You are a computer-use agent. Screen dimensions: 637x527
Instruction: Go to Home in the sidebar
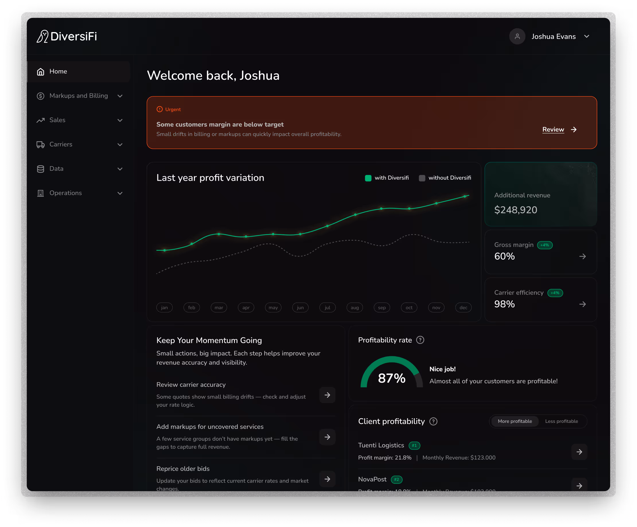pyautogui.click(x=58, y=71)
